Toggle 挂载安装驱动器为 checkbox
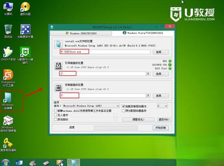224x166 pixels. tap(123, 106)
